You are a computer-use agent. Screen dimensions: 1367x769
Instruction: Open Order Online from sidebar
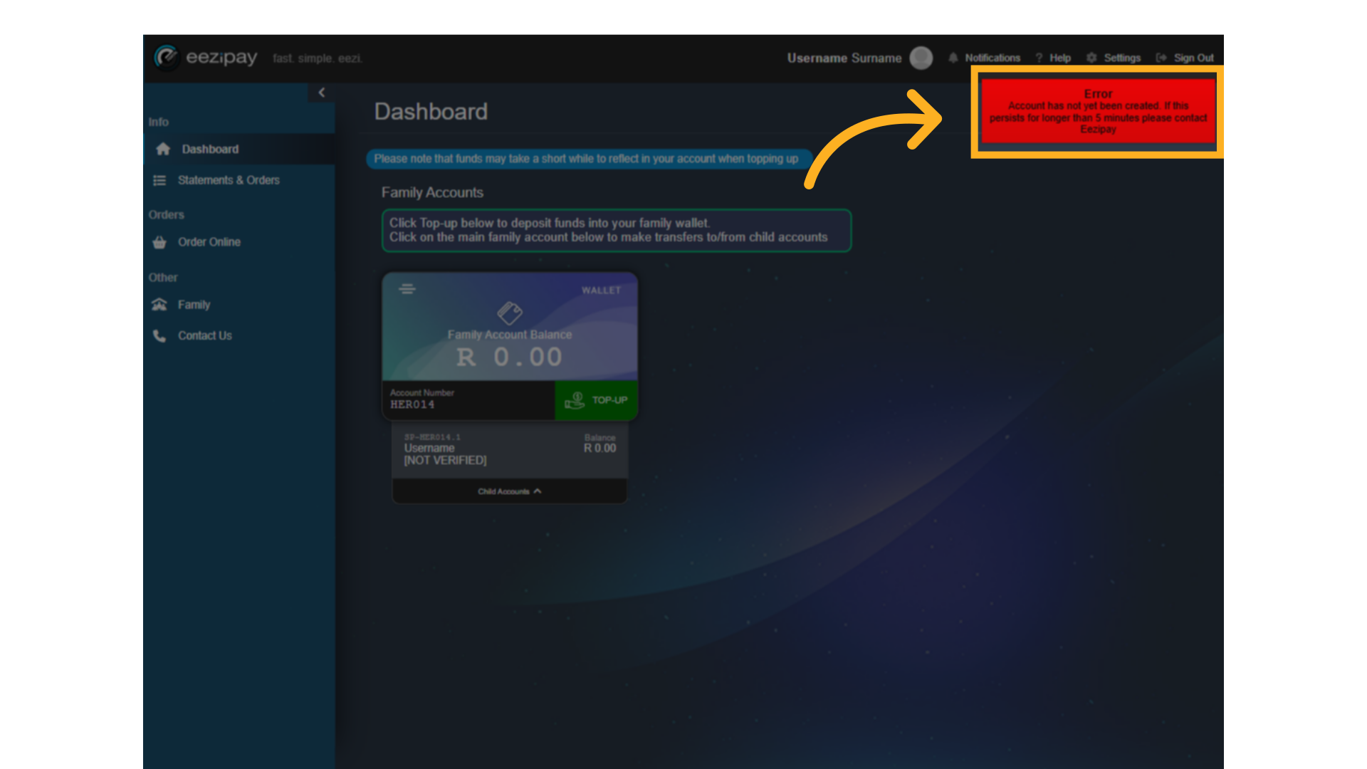209,242
